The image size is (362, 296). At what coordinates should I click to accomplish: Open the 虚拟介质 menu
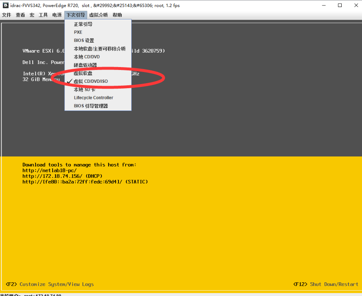(x=99, y=15)
